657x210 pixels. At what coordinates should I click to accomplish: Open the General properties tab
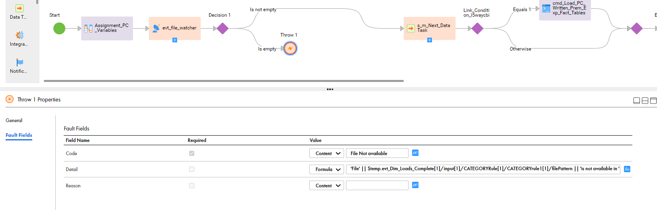coord(14,121)
